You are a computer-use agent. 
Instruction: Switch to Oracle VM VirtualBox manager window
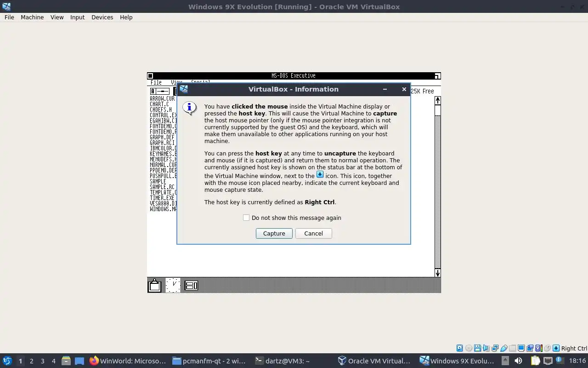(x=375, y=361)
